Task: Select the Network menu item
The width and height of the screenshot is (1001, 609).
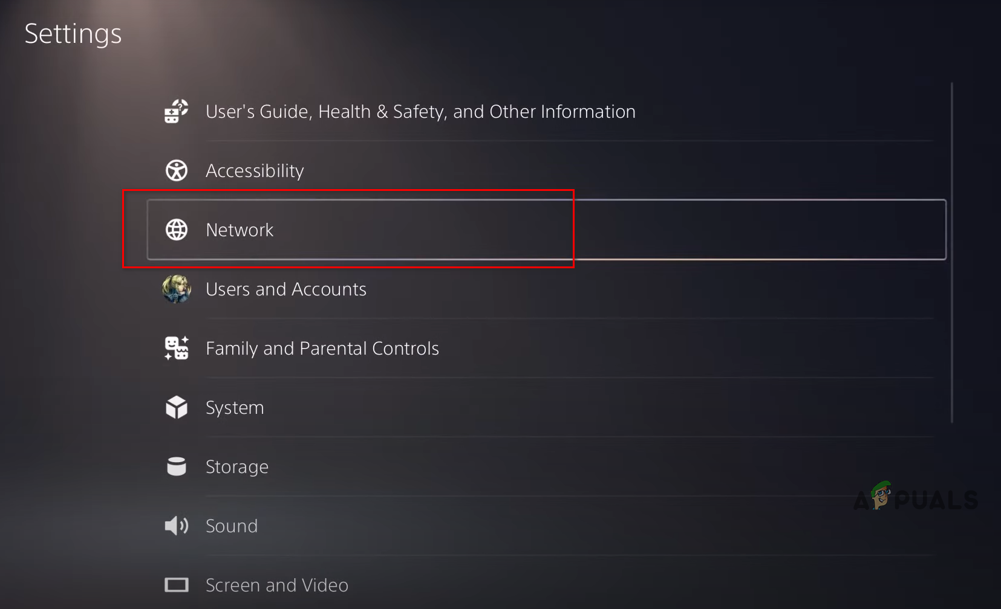Action: click(x=240, y=230)
